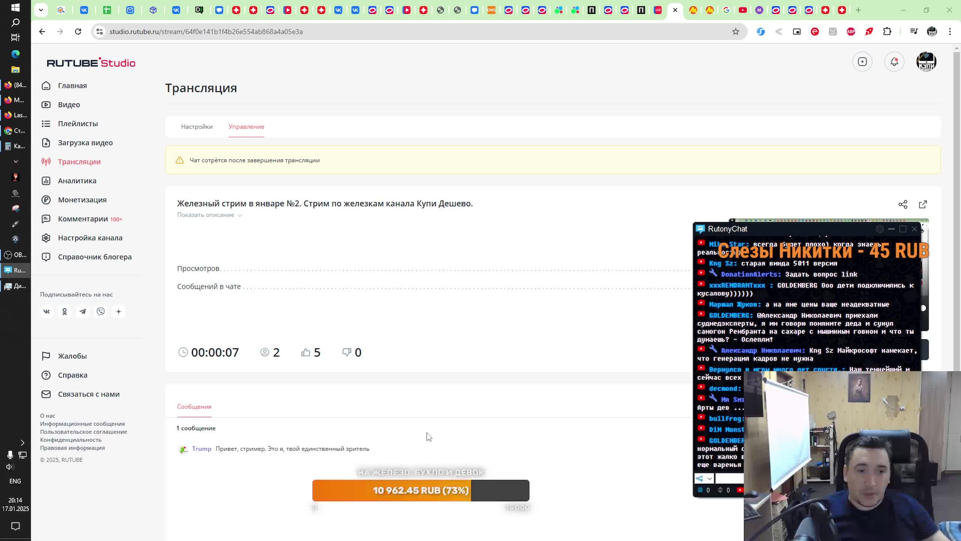961x541 pixels.
Task: Open Аналитика in the sidebar
Action: [x=77, y=181]
